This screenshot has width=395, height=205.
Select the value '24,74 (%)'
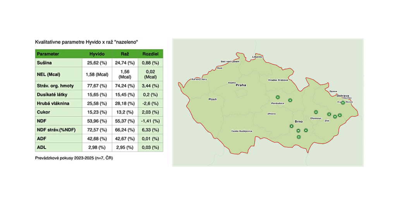125,63
